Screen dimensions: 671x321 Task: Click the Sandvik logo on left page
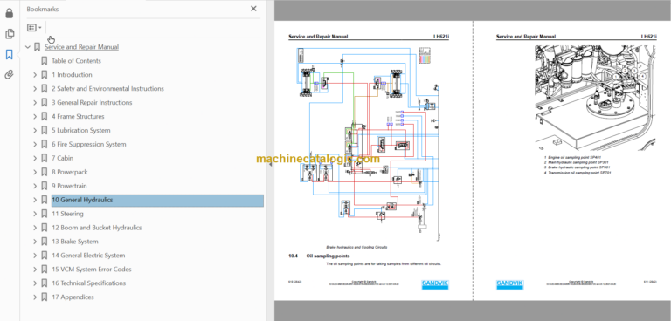[x=435, y=284]
